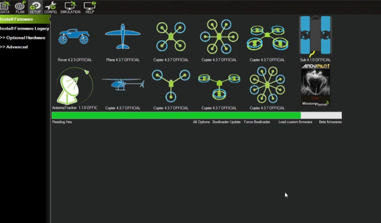Viewport: 381px width, 223px height.
Task: Choose the Sub firmware icon
Action: [316, 36]
